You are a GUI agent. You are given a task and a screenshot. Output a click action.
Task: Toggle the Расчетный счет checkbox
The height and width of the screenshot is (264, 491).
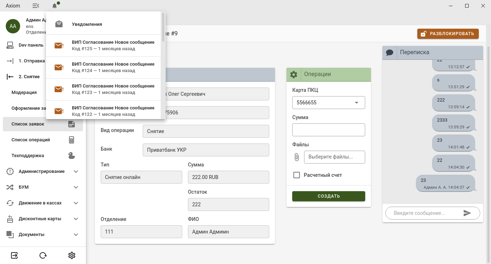(297, 175)
